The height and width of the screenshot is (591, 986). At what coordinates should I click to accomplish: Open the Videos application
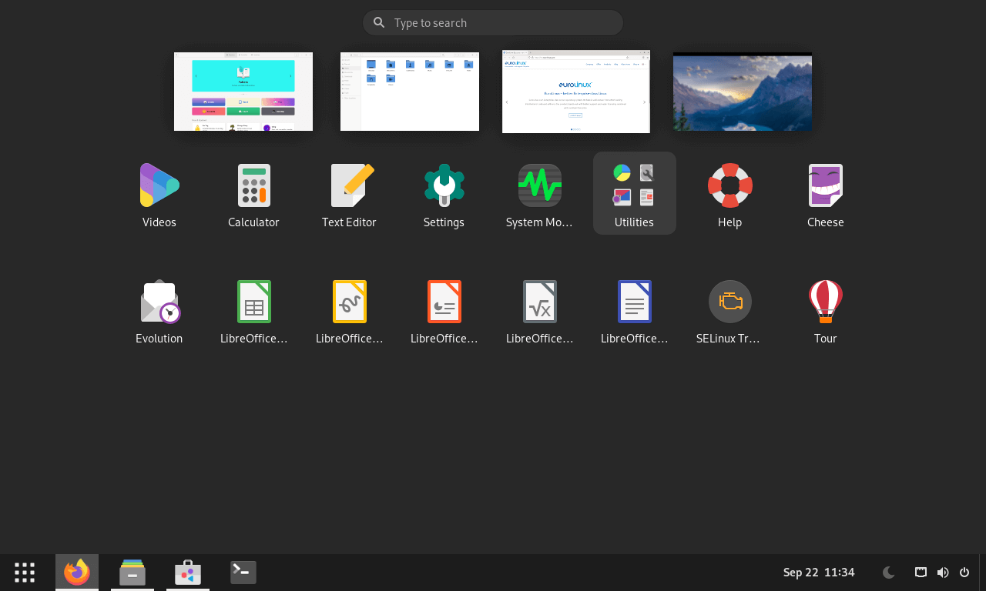click(159, 194)
